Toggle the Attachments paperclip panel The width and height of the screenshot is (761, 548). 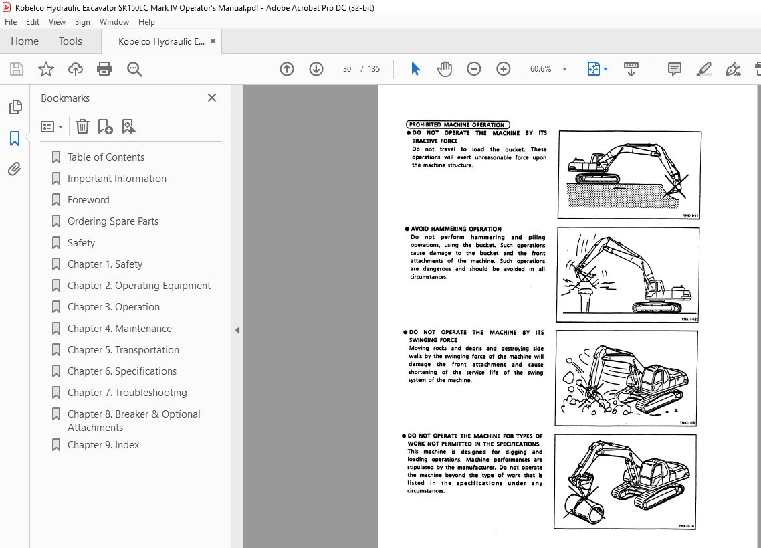pos(15,169)
